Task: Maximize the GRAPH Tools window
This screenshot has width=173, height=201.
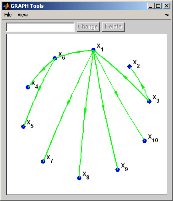Action: pyautogui.click(x=158, y=6)
